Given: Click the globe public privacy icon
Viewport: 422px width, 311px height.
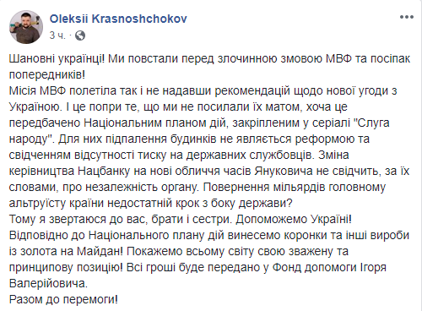Looking at the screenshot, I should point(80,35).
